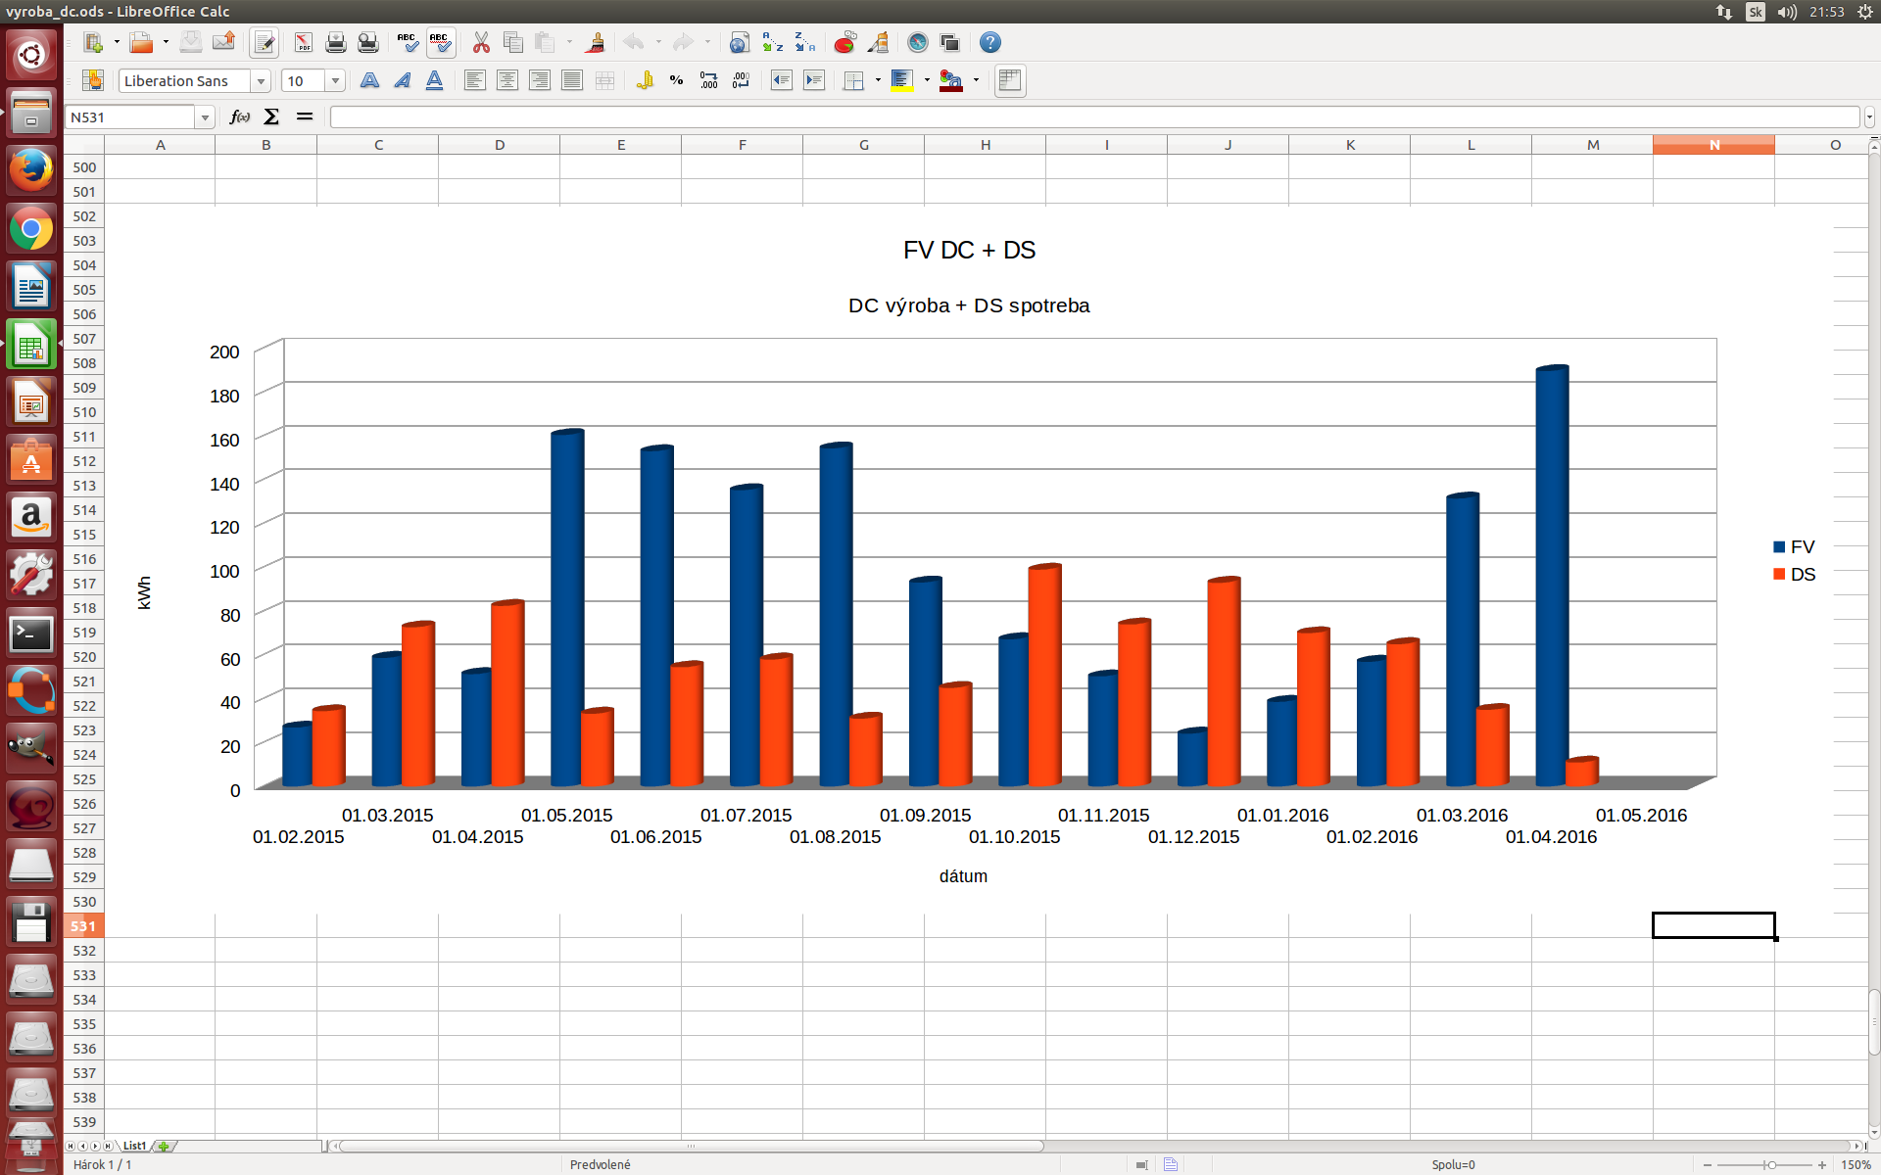Open background color dropdown arrow
This screenshot has width=1881, height=1175.
tap(927, 80)
